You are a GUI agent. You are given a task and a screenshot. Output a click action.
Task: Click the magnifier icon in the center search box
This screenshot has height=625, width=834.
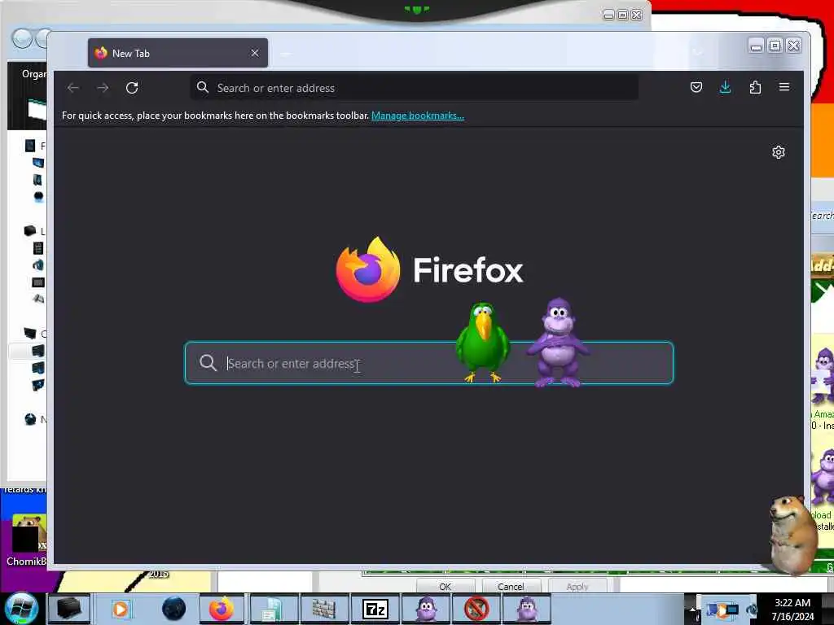click(x=208, y=363)
